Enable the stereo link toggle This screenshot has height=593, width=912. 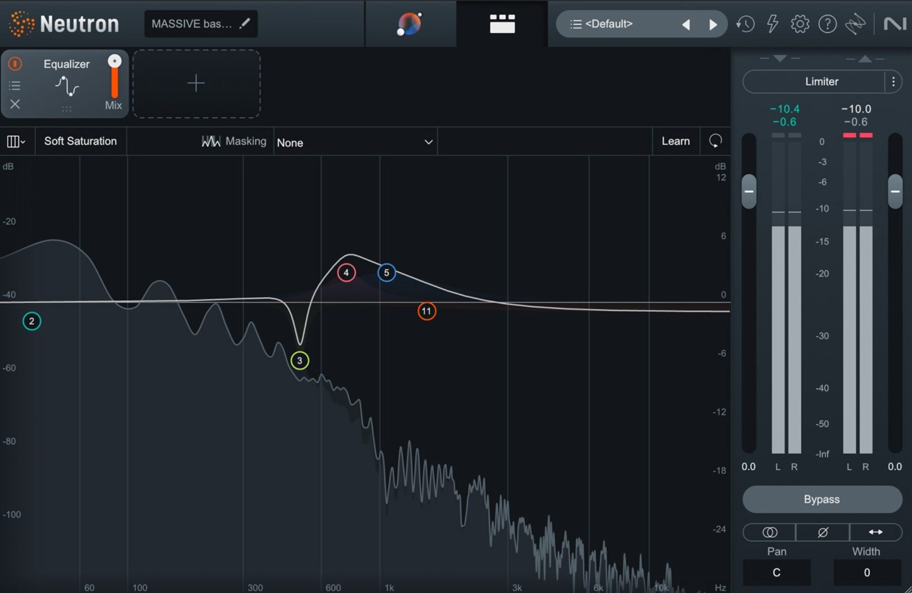point(769,532)
